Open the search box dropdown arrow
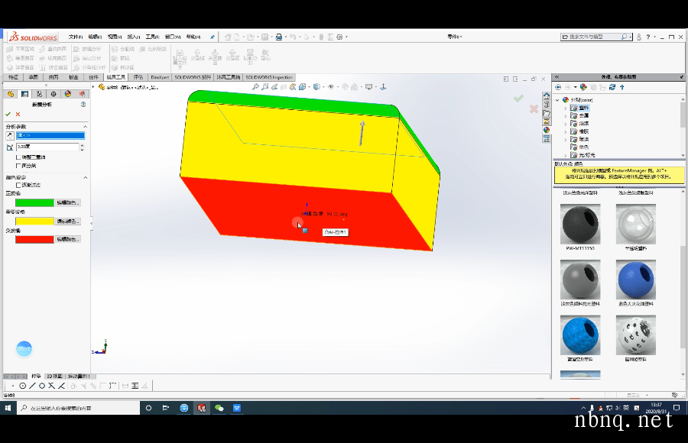This screenshot has width=688, height=443. [x=631, y=37]
